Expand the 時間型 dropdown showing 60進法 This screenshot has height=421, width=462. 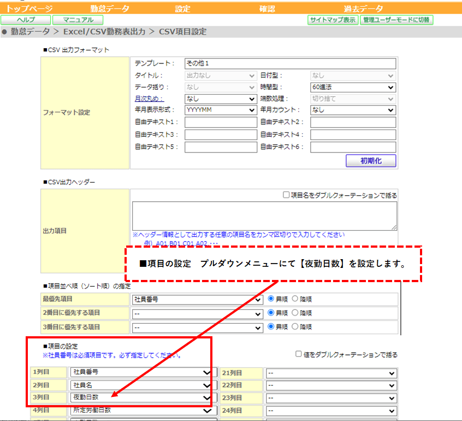(353, 87)
